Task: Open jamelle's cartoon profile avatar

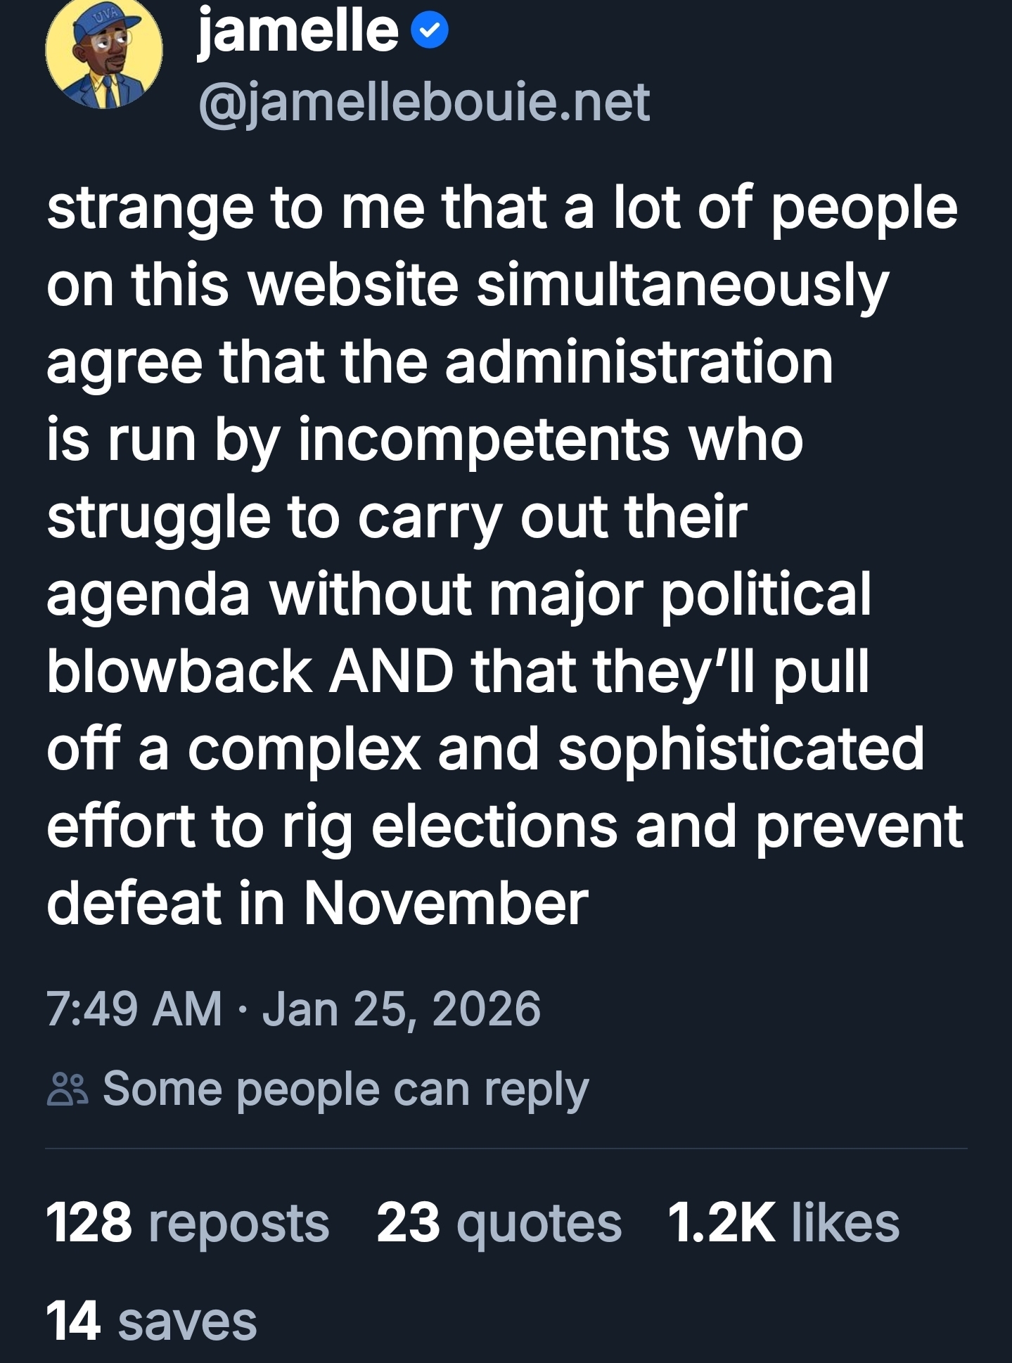Action: pos(103,56)
